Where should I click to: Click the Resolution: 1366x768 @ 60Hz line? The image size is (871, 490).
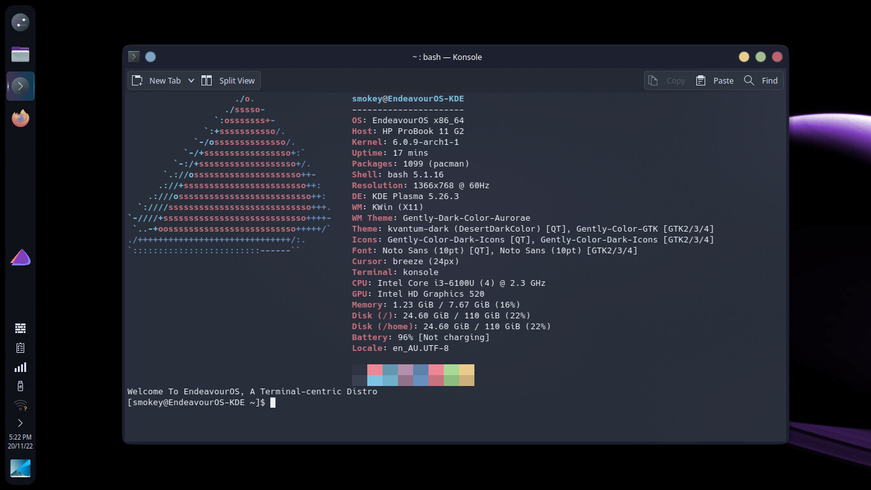421,186
